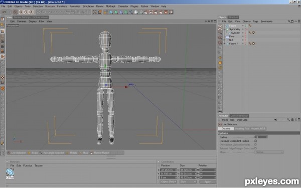Select the Figure.1 object in the tree
This screenshot has height=188, width=301.
(x=233, y=44)
